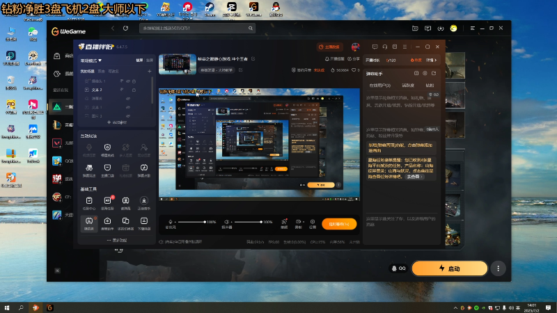Adjust the microphone volume slider

(192, 222)
